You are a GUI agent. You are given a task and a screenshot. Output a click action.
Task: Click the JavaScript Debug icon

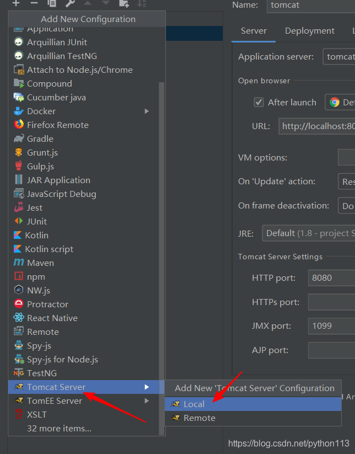click(19, 194)
